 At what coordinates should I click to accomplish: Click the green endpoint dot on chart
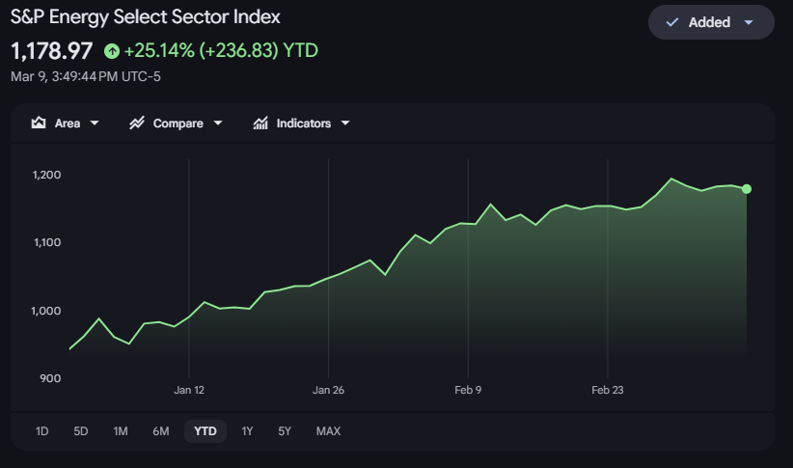click(x=747, y=189)
